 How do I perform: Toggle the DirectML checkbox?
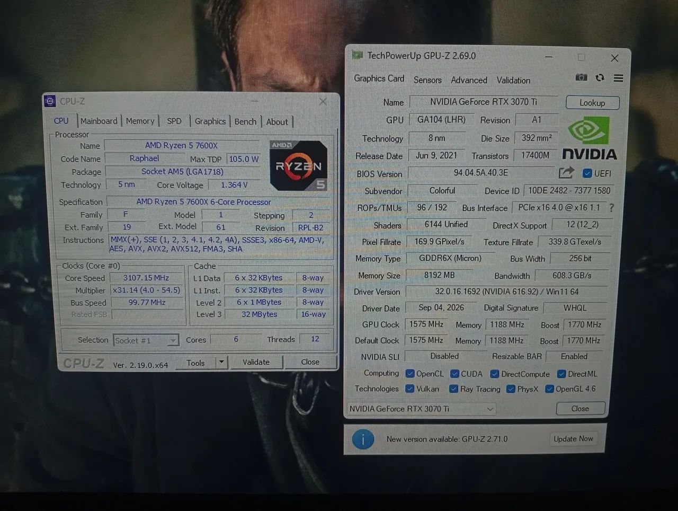point(561,374)
